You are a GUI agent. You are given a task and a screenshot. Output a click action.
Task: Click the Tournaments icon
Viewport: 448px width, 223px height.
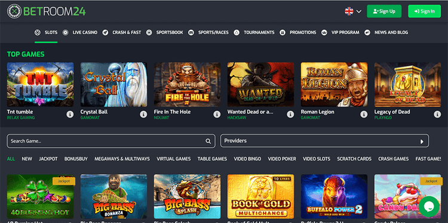(x=237, y=33)
